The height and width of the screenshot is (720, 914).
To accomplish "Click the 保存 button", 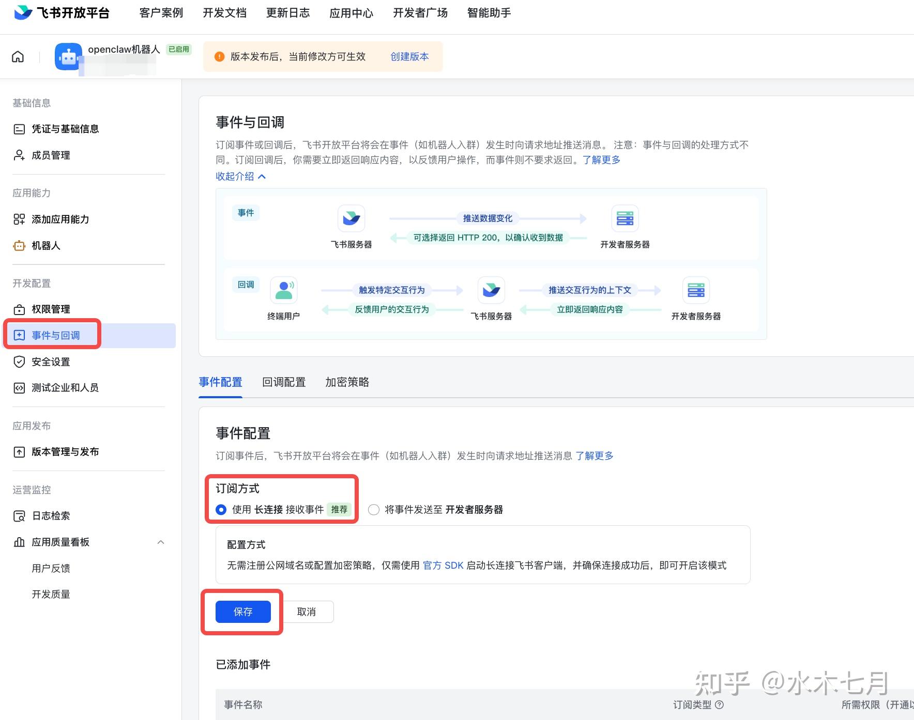I will click(243, 612).
